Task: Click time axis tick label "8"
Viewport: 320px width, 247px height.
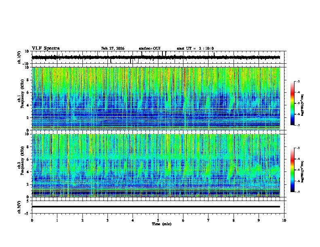Action: [234, 220]
